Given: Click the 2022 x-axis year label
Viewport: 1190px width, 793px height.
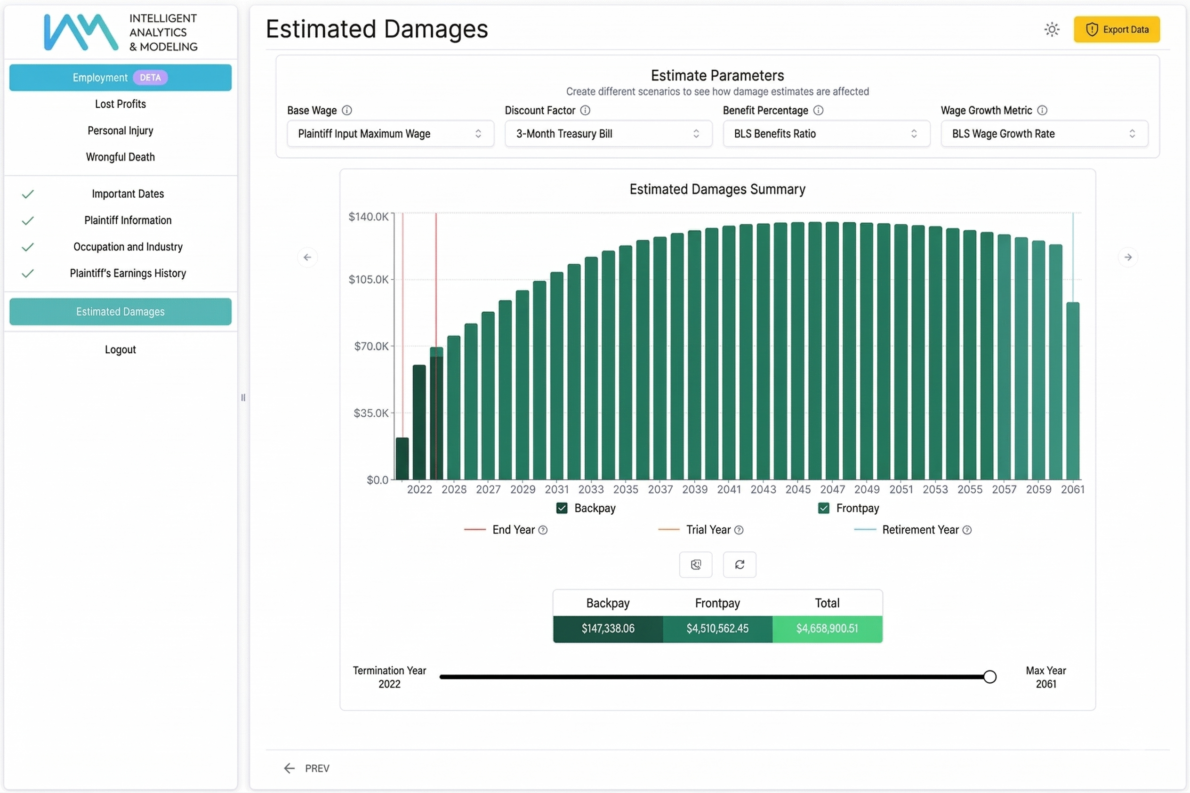Looking at the screenshot, I should (419, 490).
